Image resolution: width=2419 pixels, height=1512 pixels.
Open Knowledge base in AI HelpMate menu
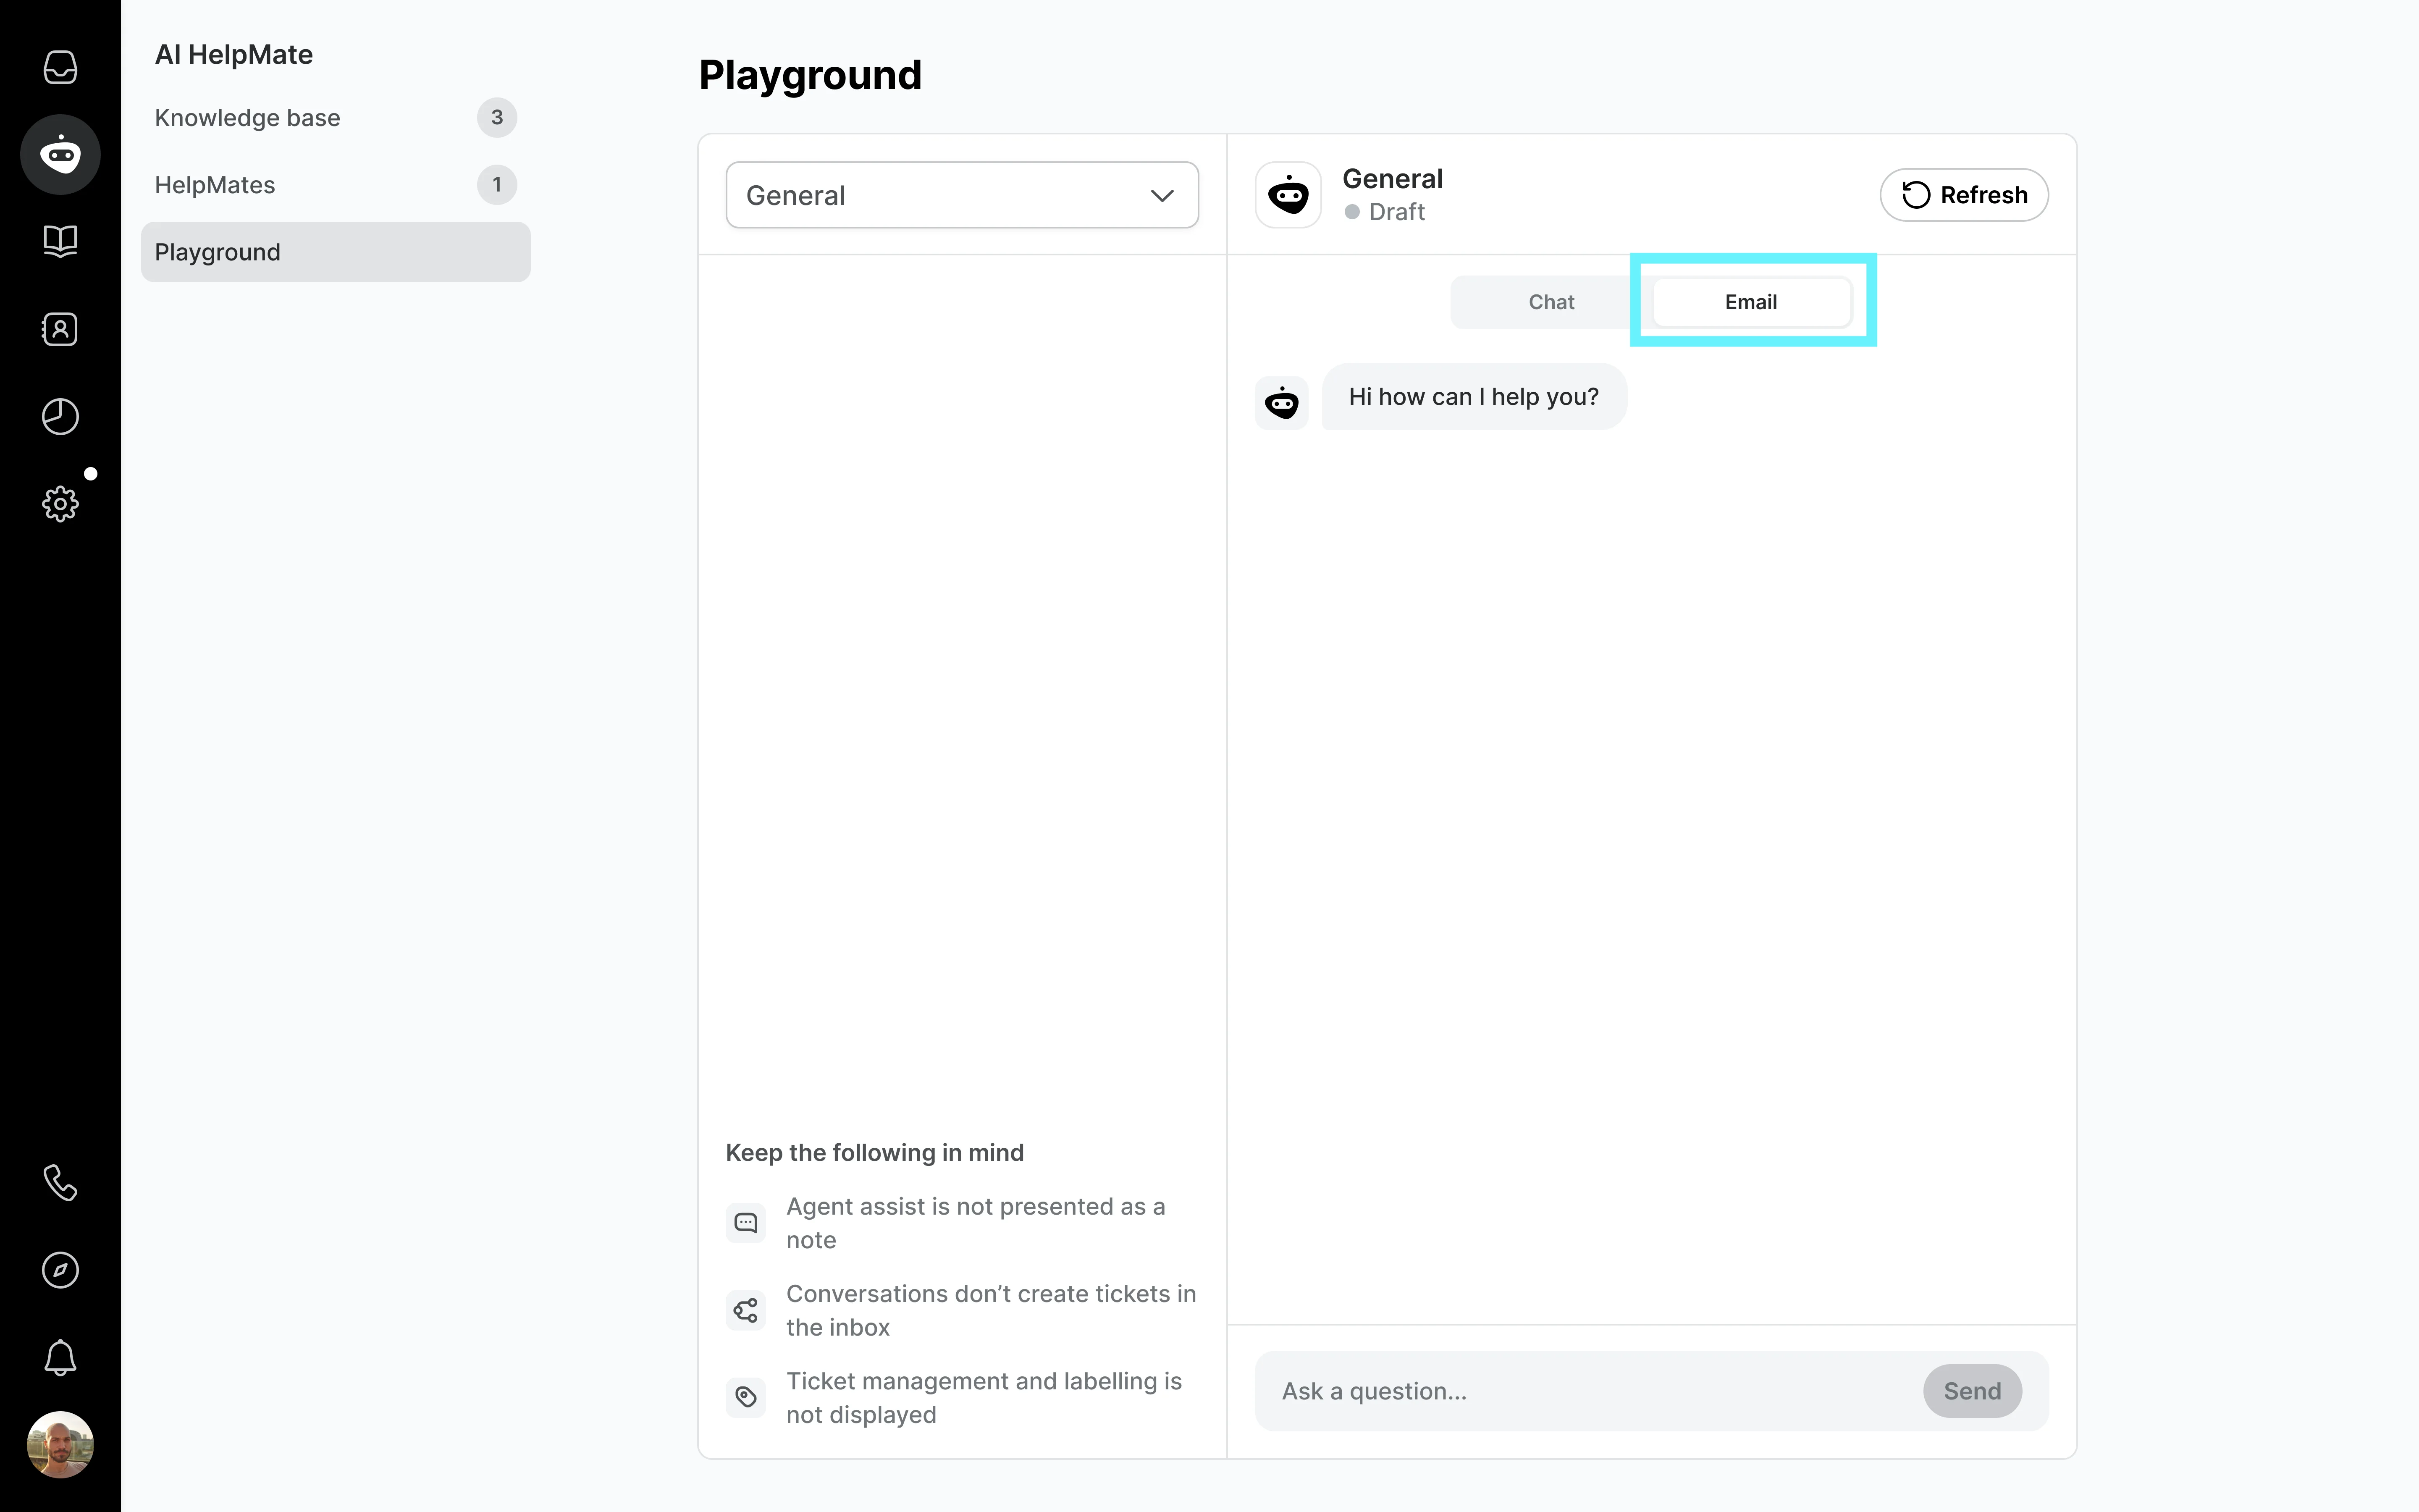tap(336, 118)
